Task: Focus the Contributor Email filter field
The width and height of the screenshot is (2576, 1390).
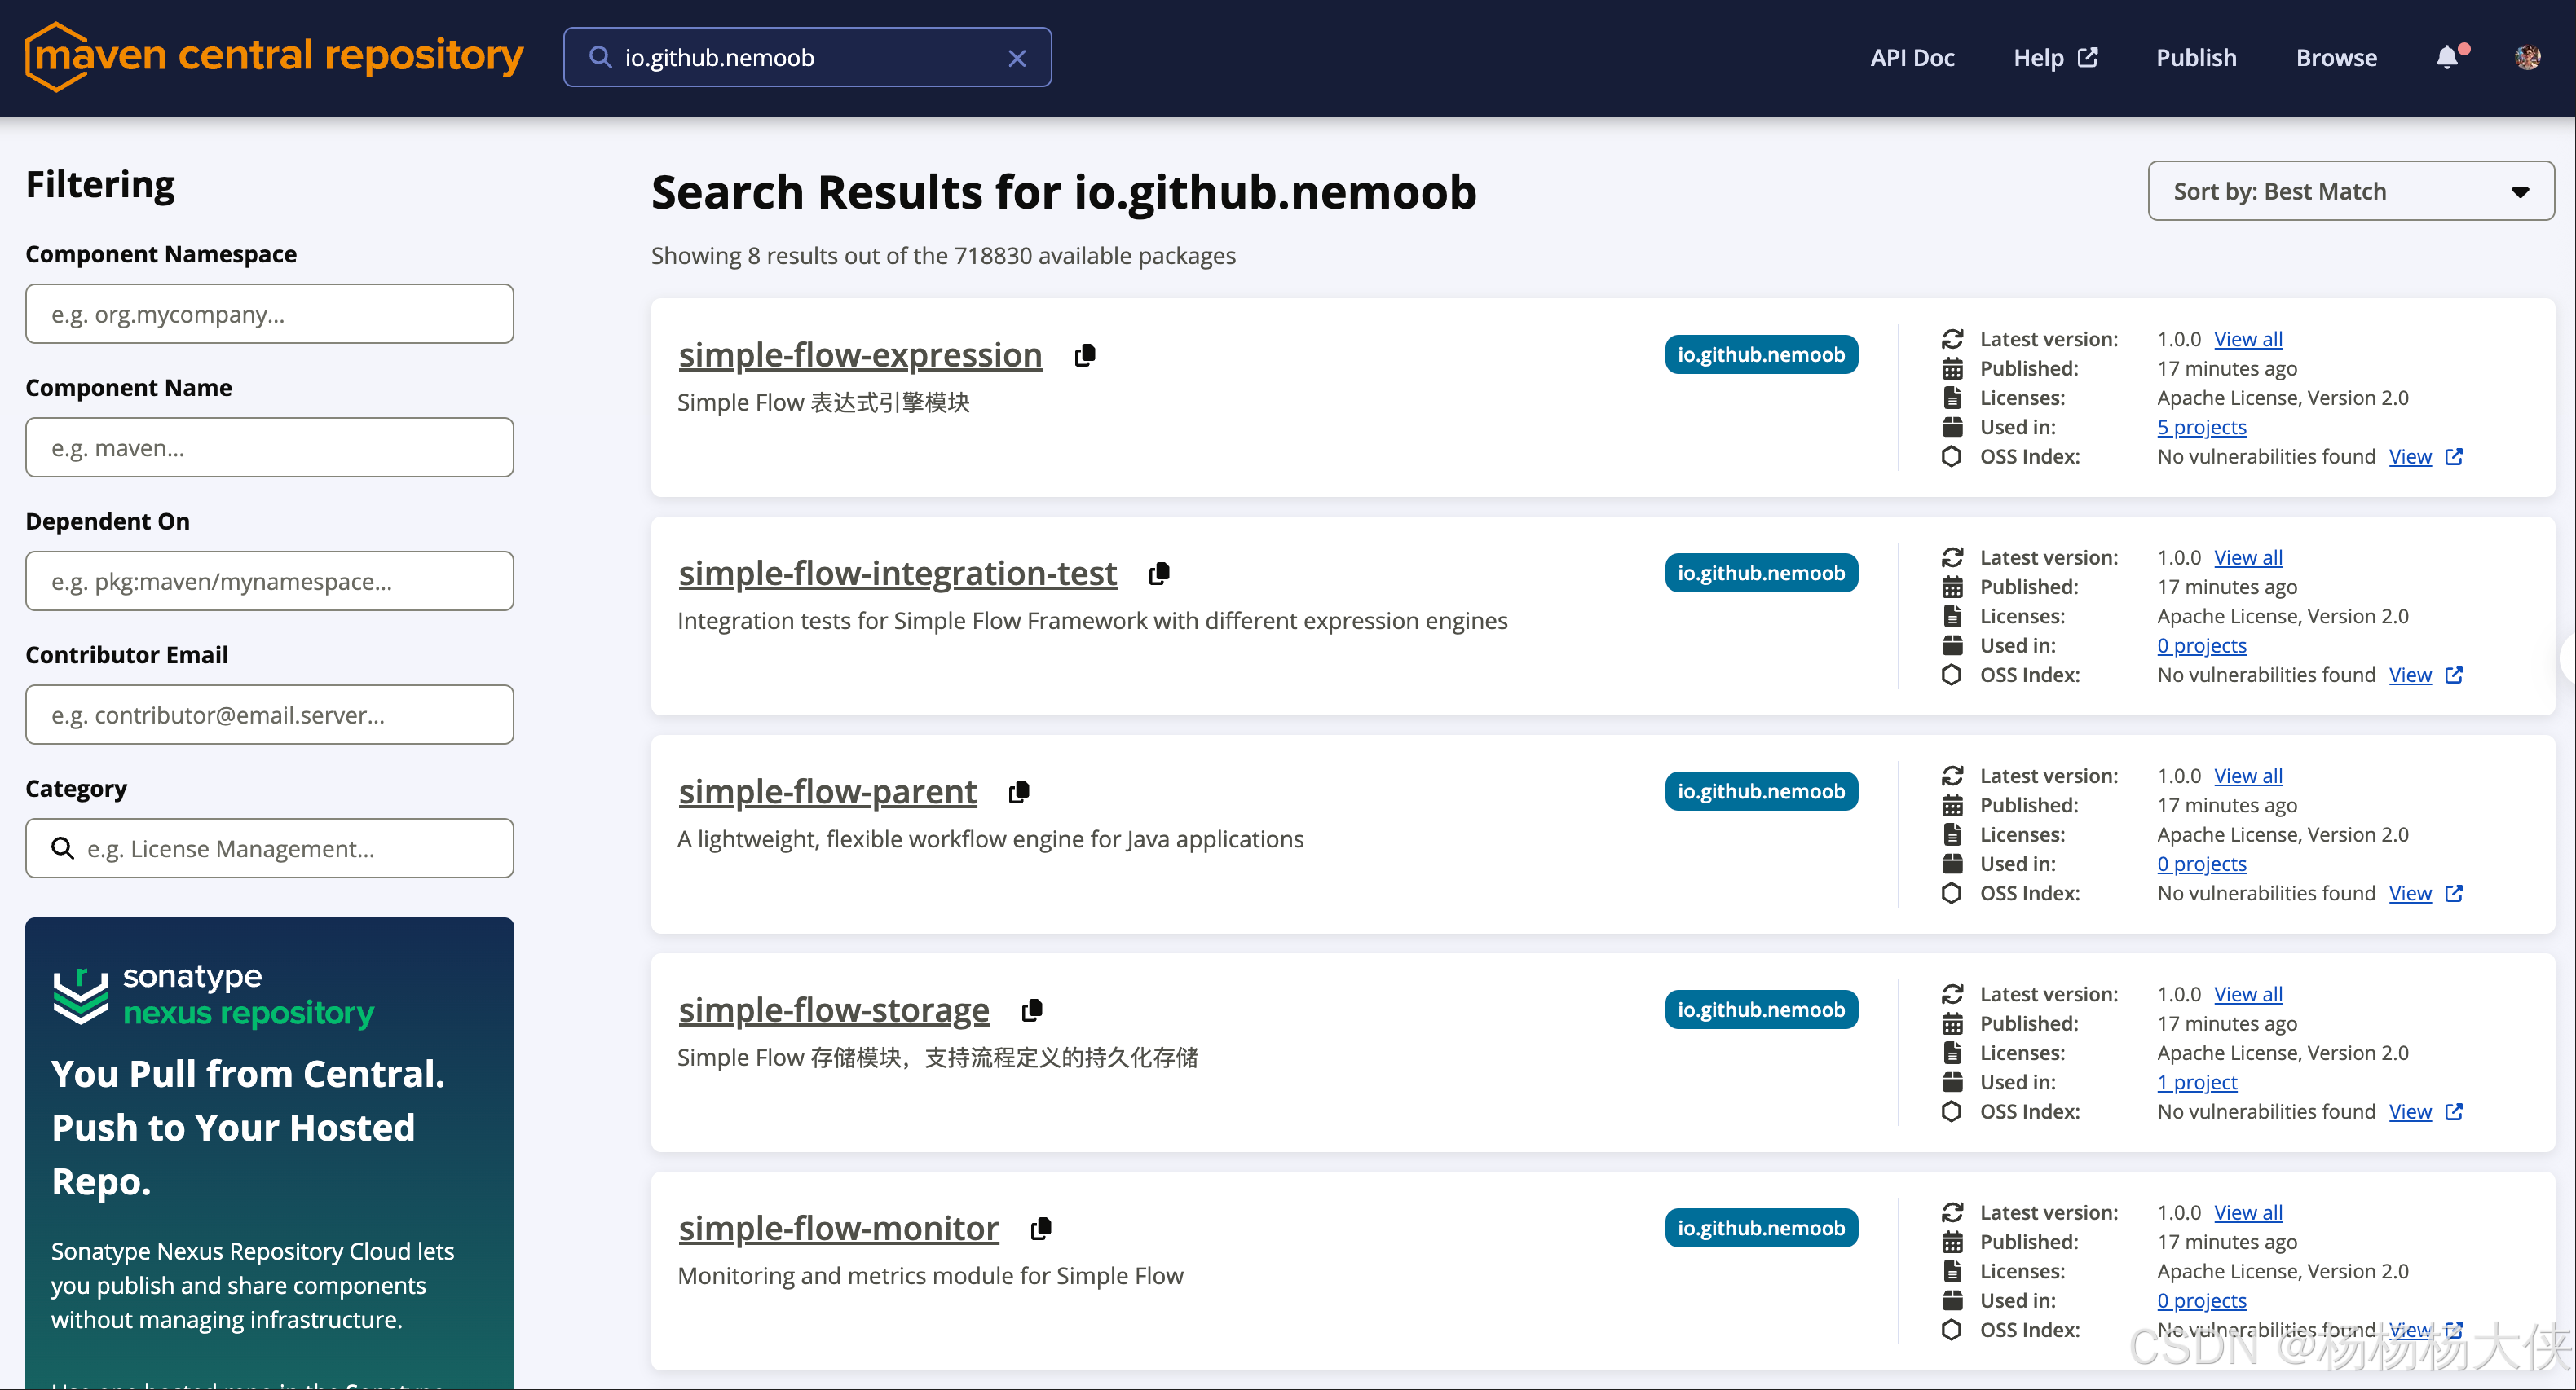Action: tap(269, 715)
